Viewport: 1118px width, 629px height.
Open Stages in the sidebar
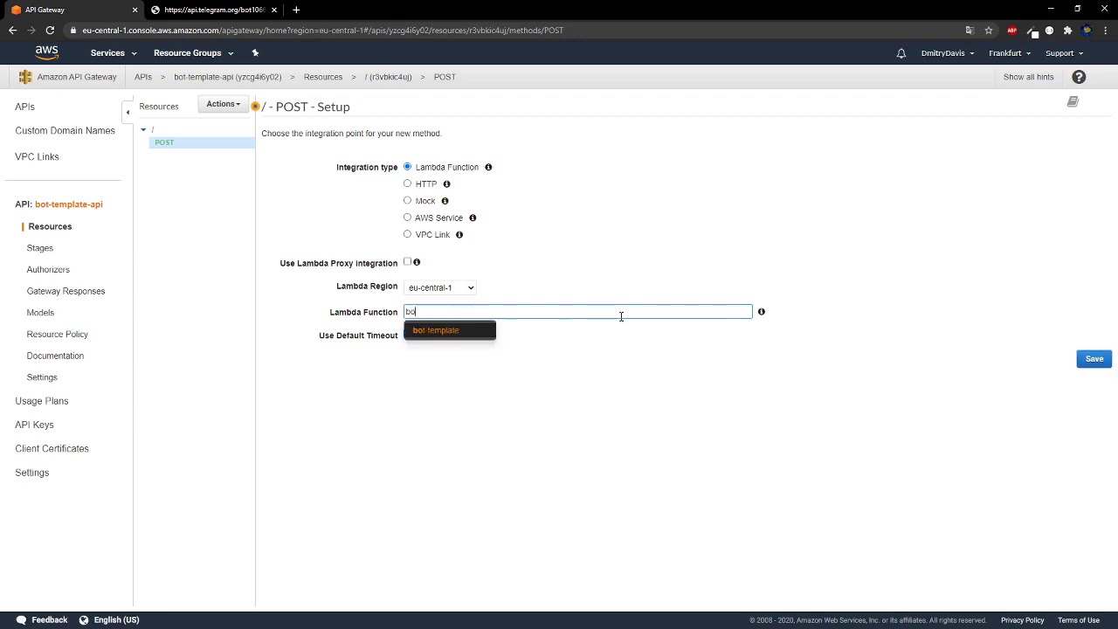(x=40, y=248)
